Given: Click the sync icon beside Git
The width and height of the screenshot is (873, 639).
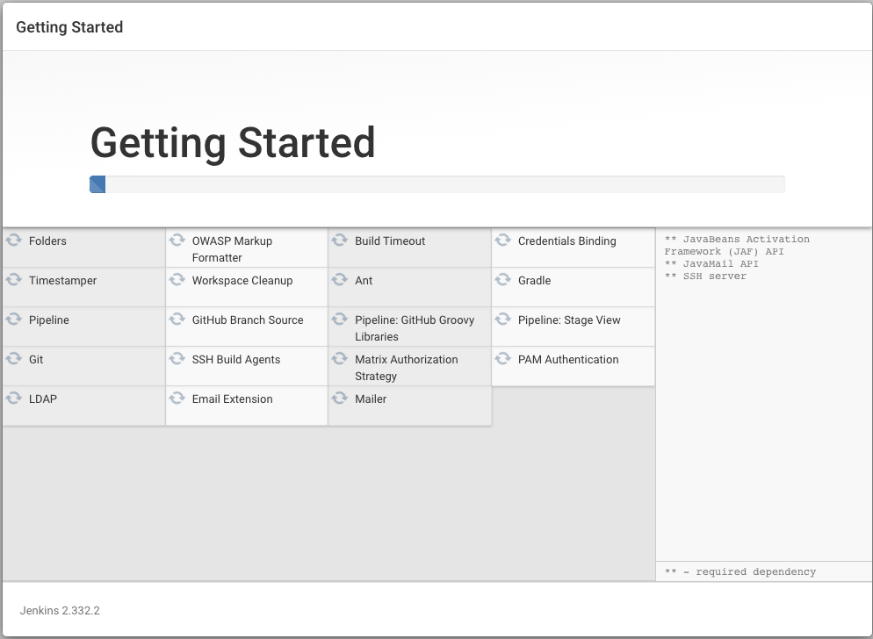Looking at the screenshot, I should click(x=14, y=358).
